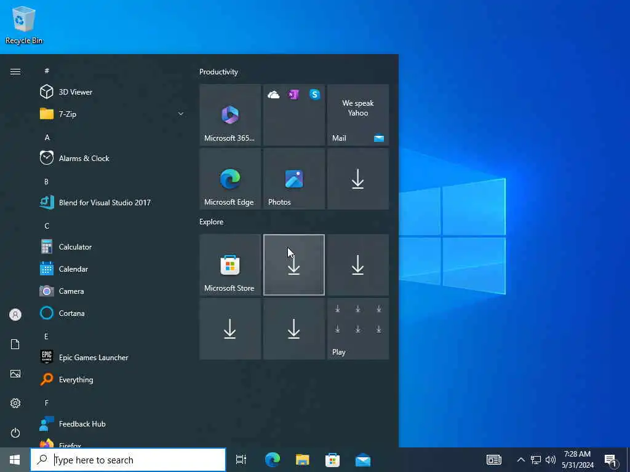The image size is (630, 472).
Task: Click the Explore group title
Action: [x=212, y=222]
